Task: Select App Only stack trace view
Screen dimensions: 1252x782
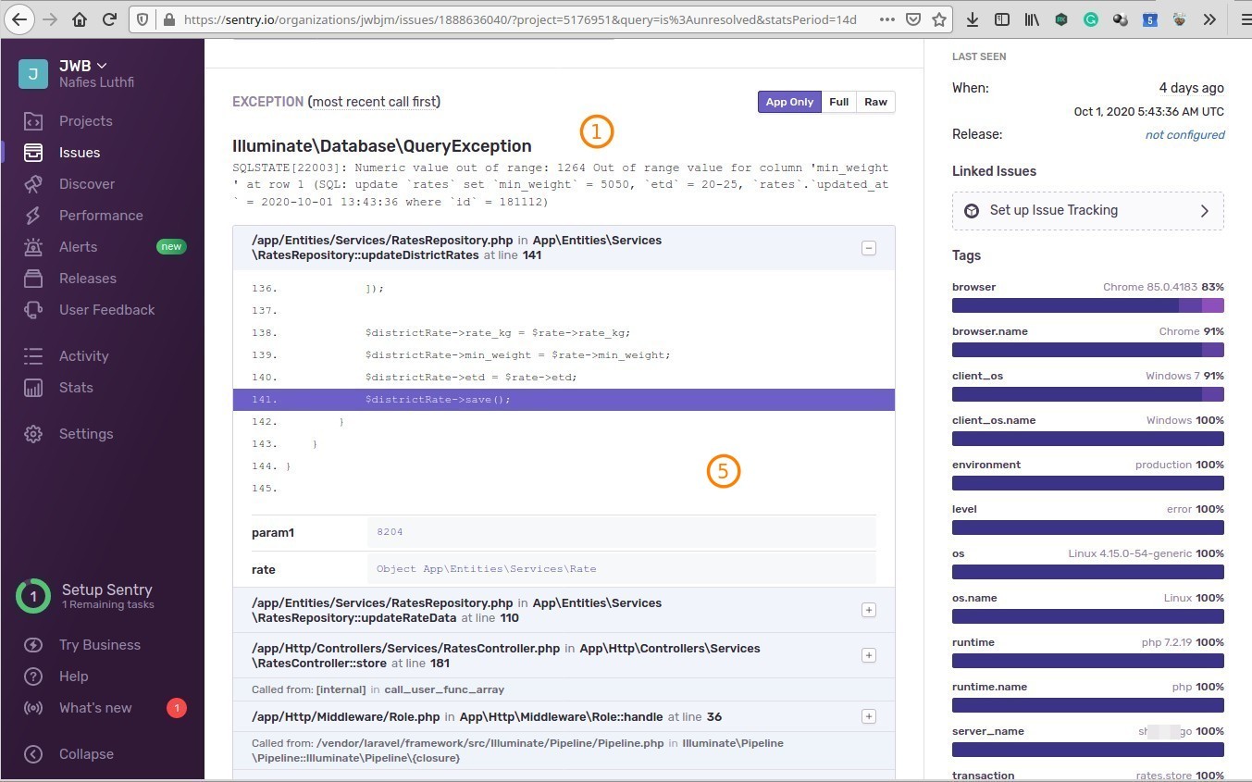Action: pos(789,102)
